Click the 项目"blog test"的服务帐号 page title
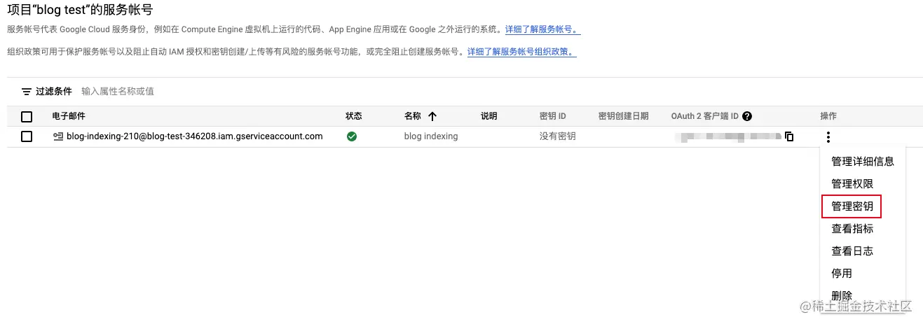 click(80, 10)
